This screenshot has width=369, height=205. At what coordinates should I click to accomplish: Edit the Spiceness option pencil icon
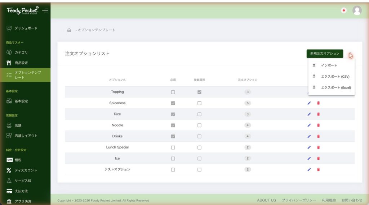point(309,103)
